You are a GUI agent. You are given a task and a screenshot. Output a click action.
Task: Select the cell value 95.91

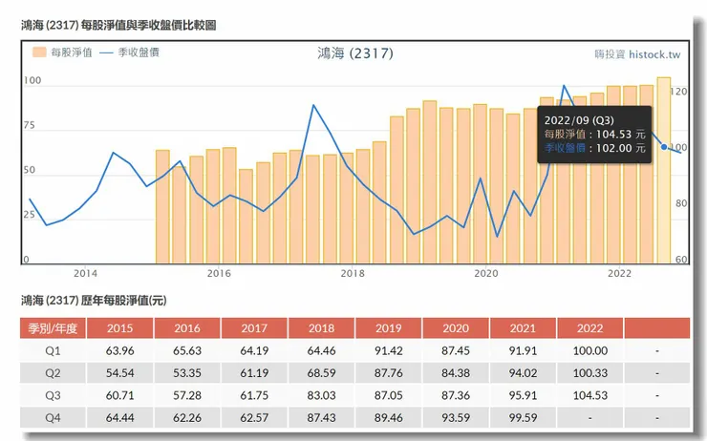523,396
